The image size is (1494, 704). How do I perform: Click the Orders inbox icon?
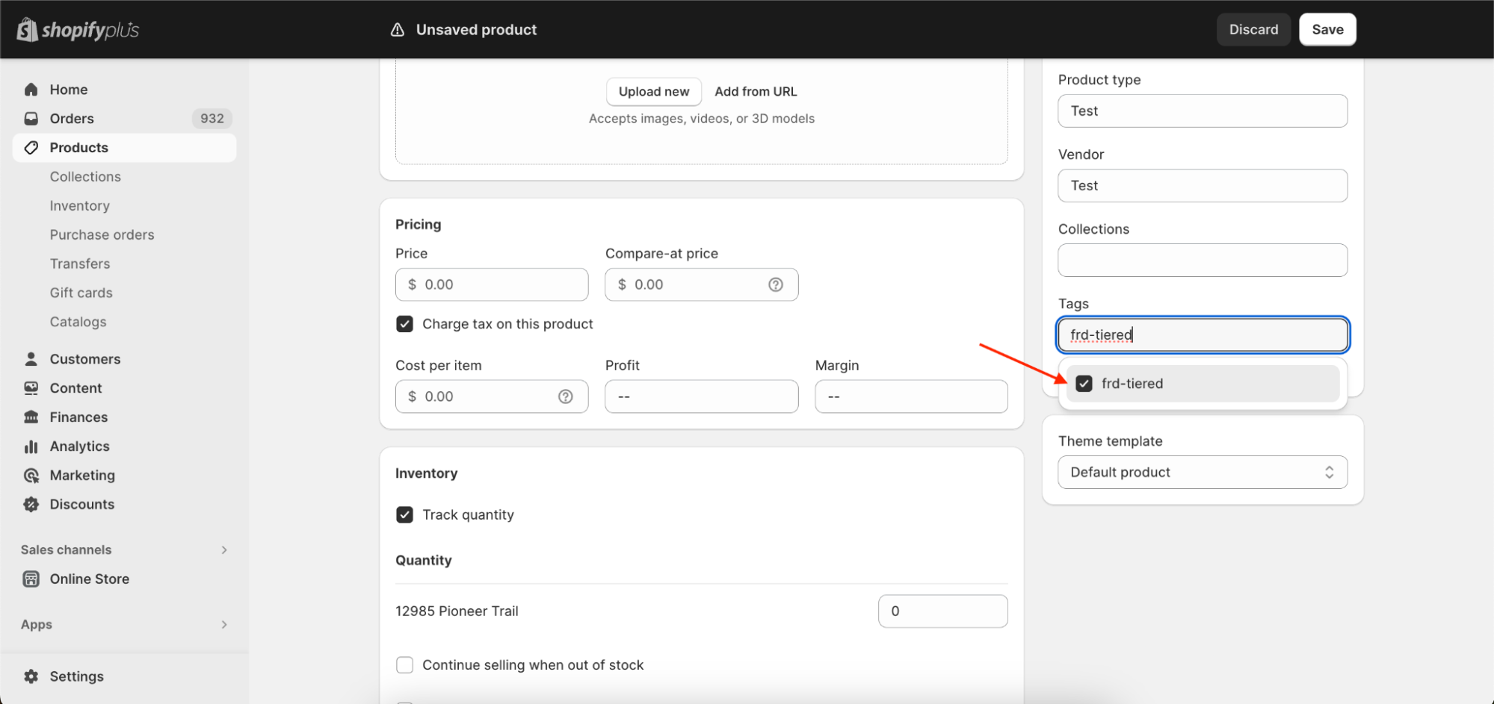click(x=31, y=119)
